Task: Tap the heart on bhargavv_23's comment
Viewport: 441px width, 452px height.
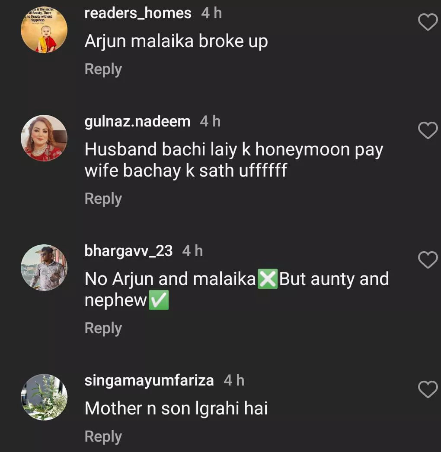Action: pos(428,259)
